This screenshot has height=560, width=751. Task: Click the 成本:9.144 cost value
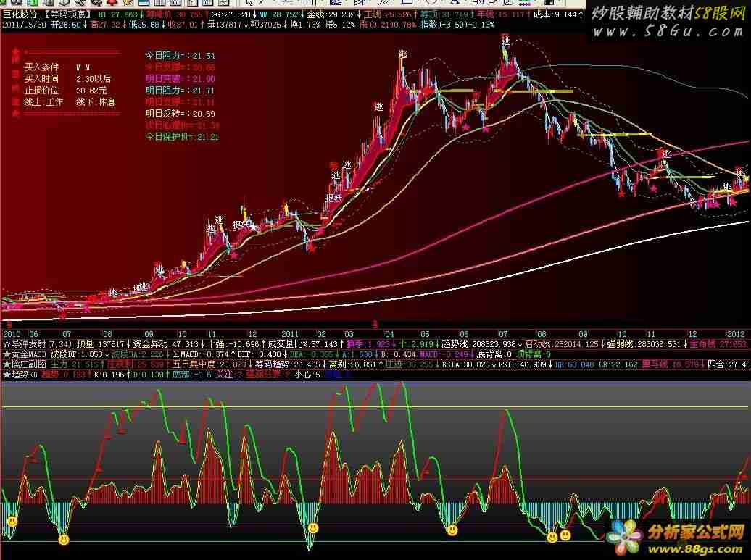pyautogui.click(x=557, y=14)
